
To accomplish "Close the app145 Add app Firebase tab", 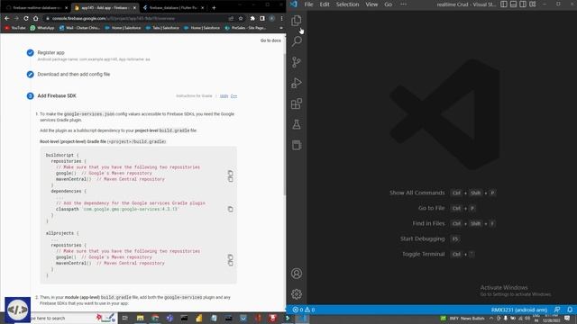I will pyautogui.click(x=134, y=8).
